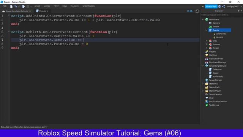
Task: Click the Camera icon in Explorer
Action: [x=210, y=23]
